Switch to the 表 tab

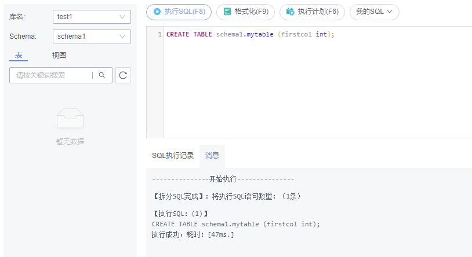coord(19,56)
